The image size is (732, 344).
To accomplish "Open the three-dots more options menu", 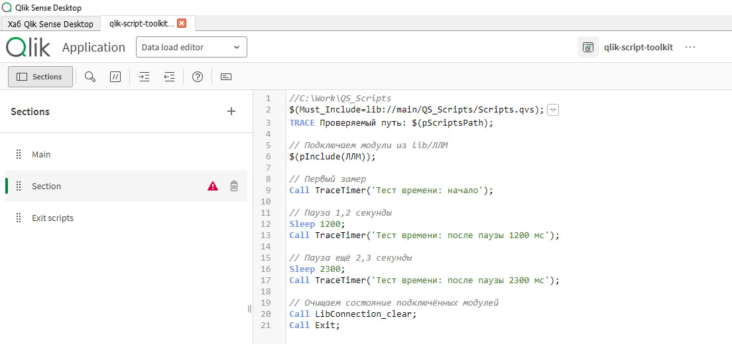I will tap(690, 48).
